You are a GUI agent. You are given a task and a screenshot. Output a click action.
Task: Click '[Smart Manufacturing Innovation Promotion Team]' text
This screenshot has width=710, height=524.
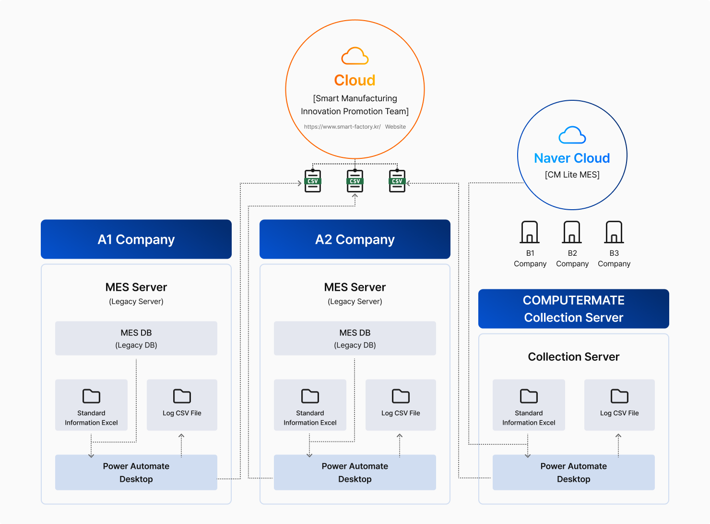pyautogui.click(x=355, y=105)
